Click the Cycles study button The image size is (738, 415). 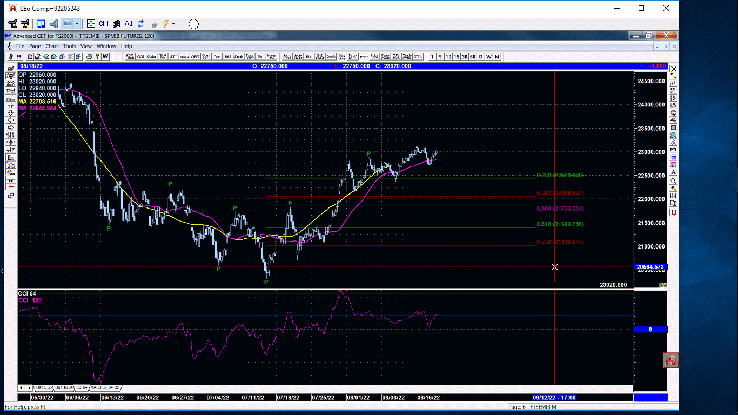(152, 57)
